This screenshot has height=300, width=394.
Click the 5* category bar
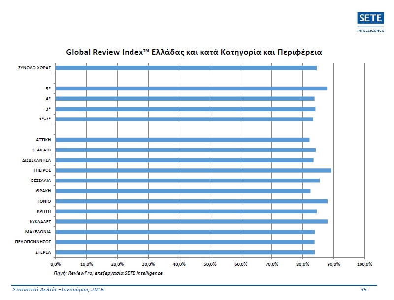point(191,89)
